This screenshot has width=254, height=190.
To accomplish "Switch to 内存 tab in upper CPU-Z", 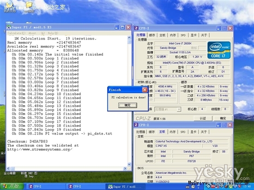I will point(173,35).
